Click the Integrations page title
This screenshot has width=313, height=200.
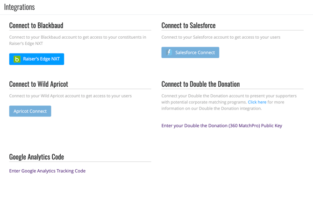coord(19,7)
